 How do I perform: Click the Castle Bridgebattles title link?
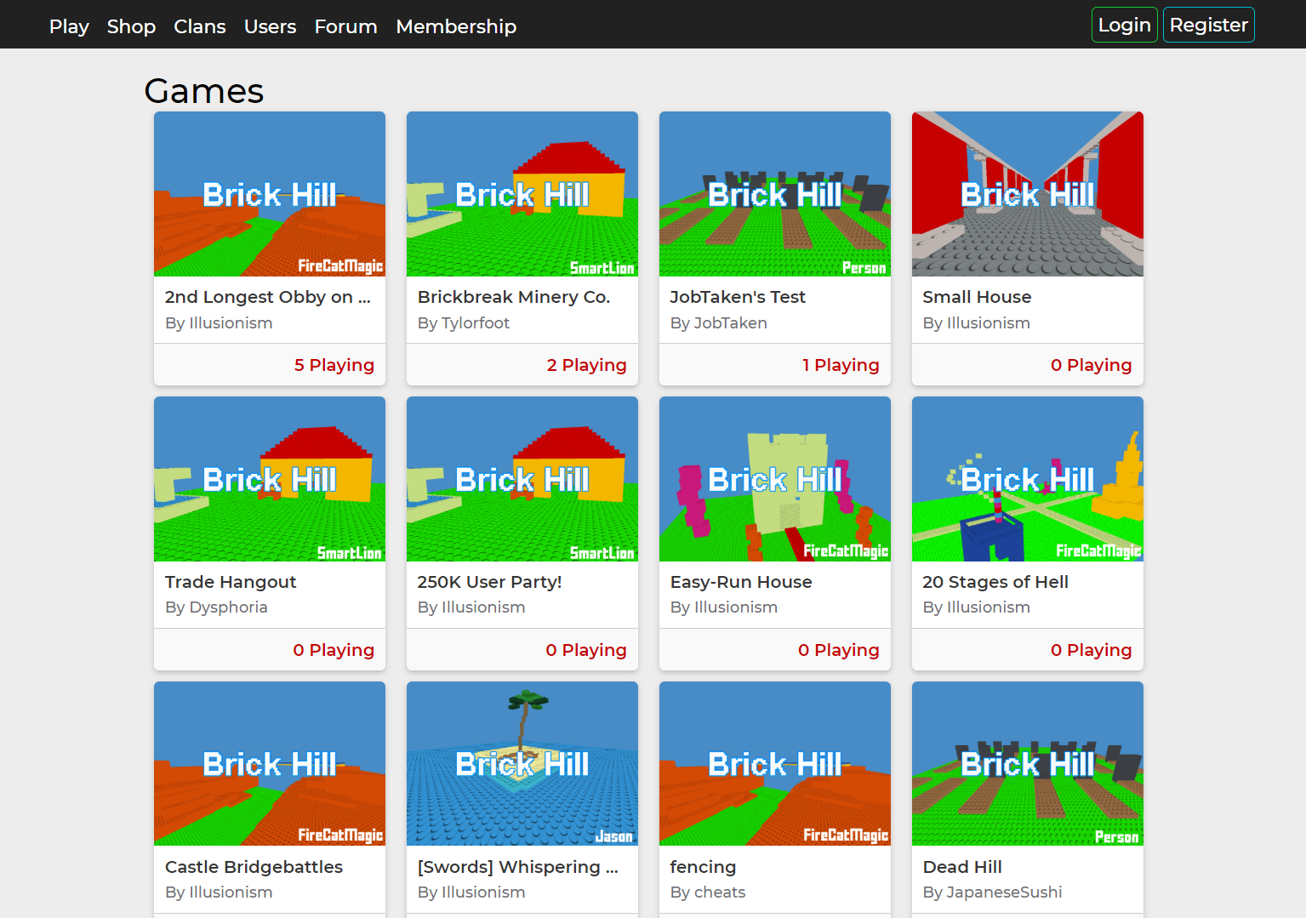[254, 867]
